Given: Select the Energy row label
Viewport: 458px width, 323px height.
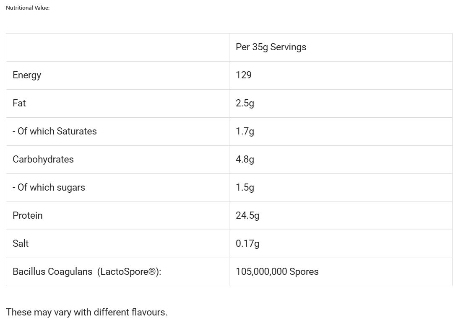Looking at the screenshot, I should click(27, 75).
